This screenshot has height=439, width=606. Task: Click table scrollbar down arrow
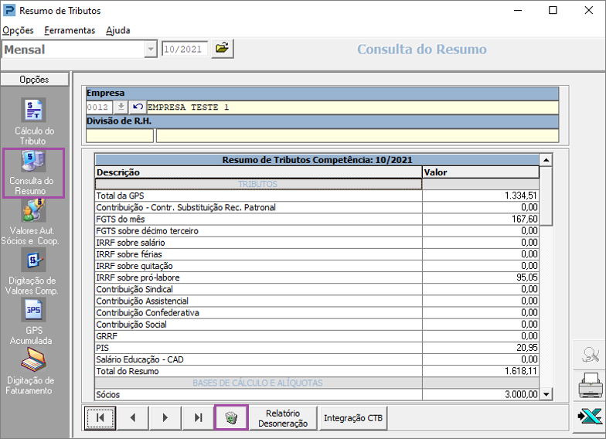(546, 394)
